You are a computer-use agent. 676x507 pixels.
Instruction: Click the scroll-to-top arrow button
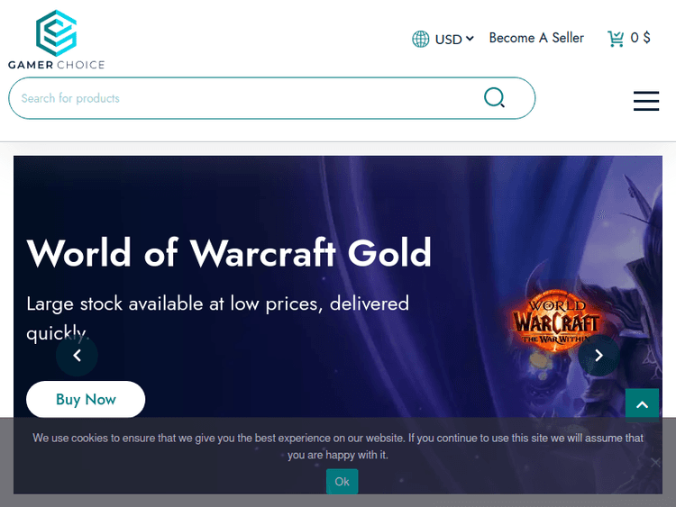[x=642, y=404]
